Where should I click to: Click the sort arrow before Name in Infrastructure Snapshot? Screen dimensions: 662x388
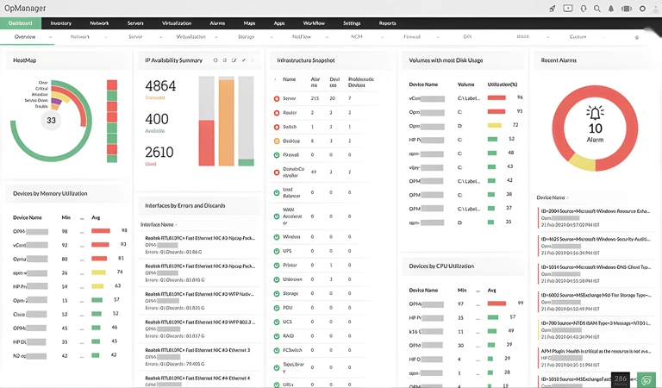pos(275,79)
